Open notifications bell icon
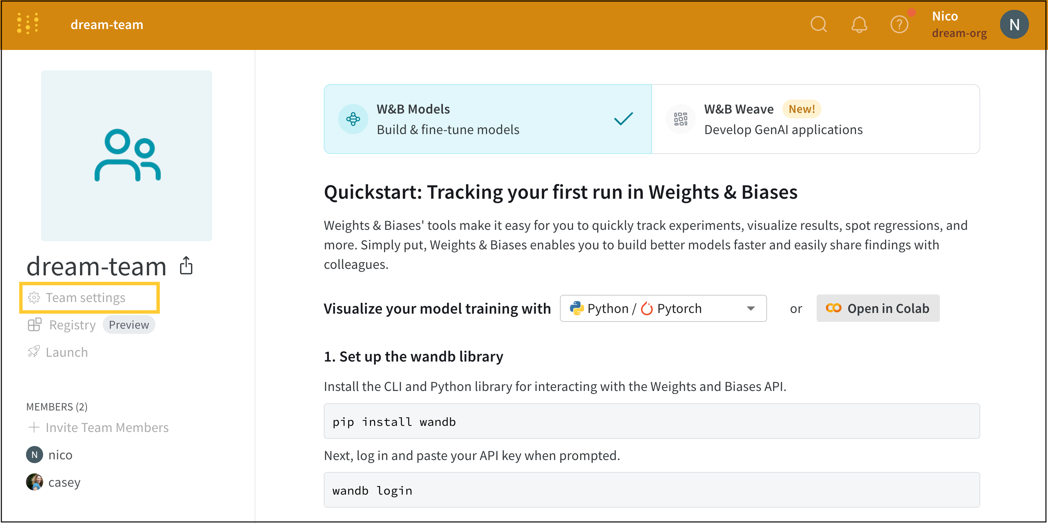Image resolution: width=1048 pixels, height=524 pixels. (859, 24)
